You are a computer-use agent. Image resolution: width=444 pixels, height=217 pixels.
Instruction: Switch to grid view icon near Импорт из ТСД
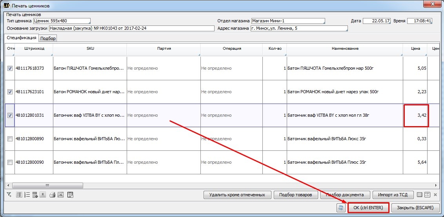tap(420, 195)
